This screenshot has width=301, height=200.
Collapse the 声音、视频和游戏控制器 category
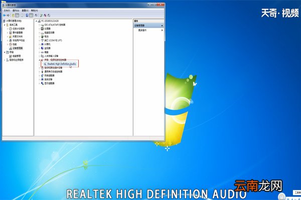pos(39,60)
